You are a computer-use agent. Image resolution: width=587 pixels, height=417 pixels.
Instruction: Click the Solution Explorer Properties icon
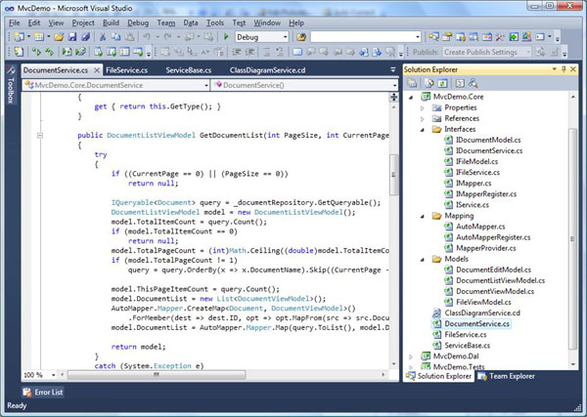[x=412, y=83]
